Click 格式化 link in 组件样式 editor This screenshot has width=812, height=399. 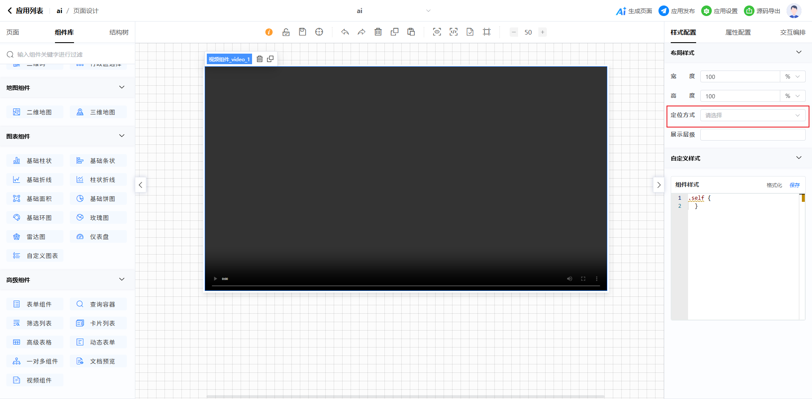pyautogui.click(x=774, y=185)
